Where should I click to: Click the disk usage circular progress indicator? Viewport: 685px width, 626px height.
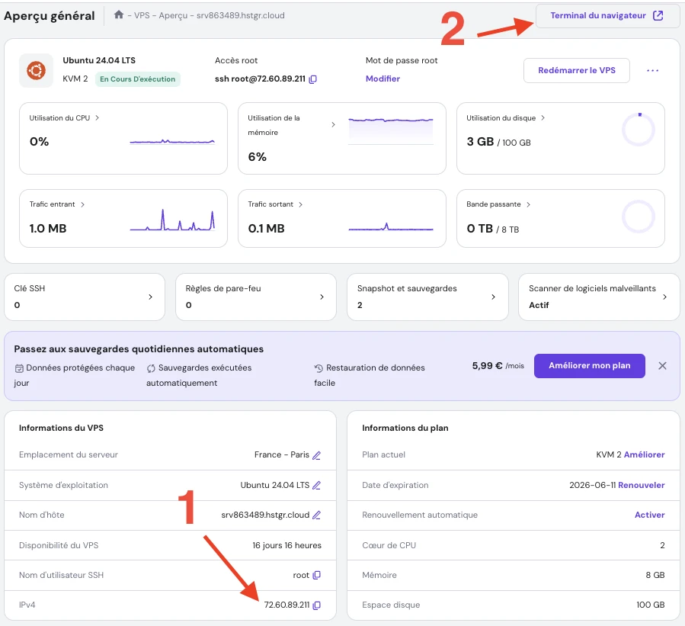(638, 130)
